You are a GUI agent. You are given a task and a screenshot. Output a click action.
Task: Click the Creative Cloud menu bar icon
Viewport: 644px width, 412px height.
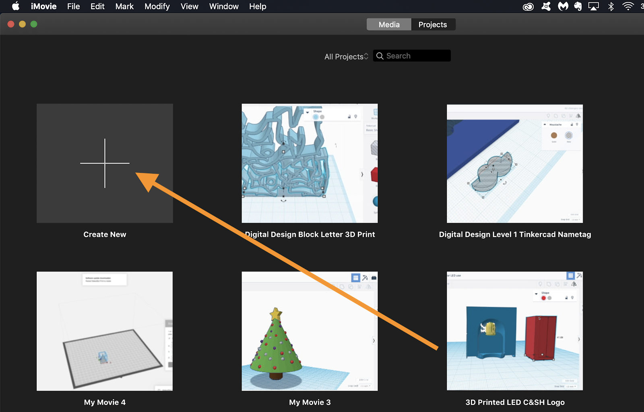(x=528, y=6)
